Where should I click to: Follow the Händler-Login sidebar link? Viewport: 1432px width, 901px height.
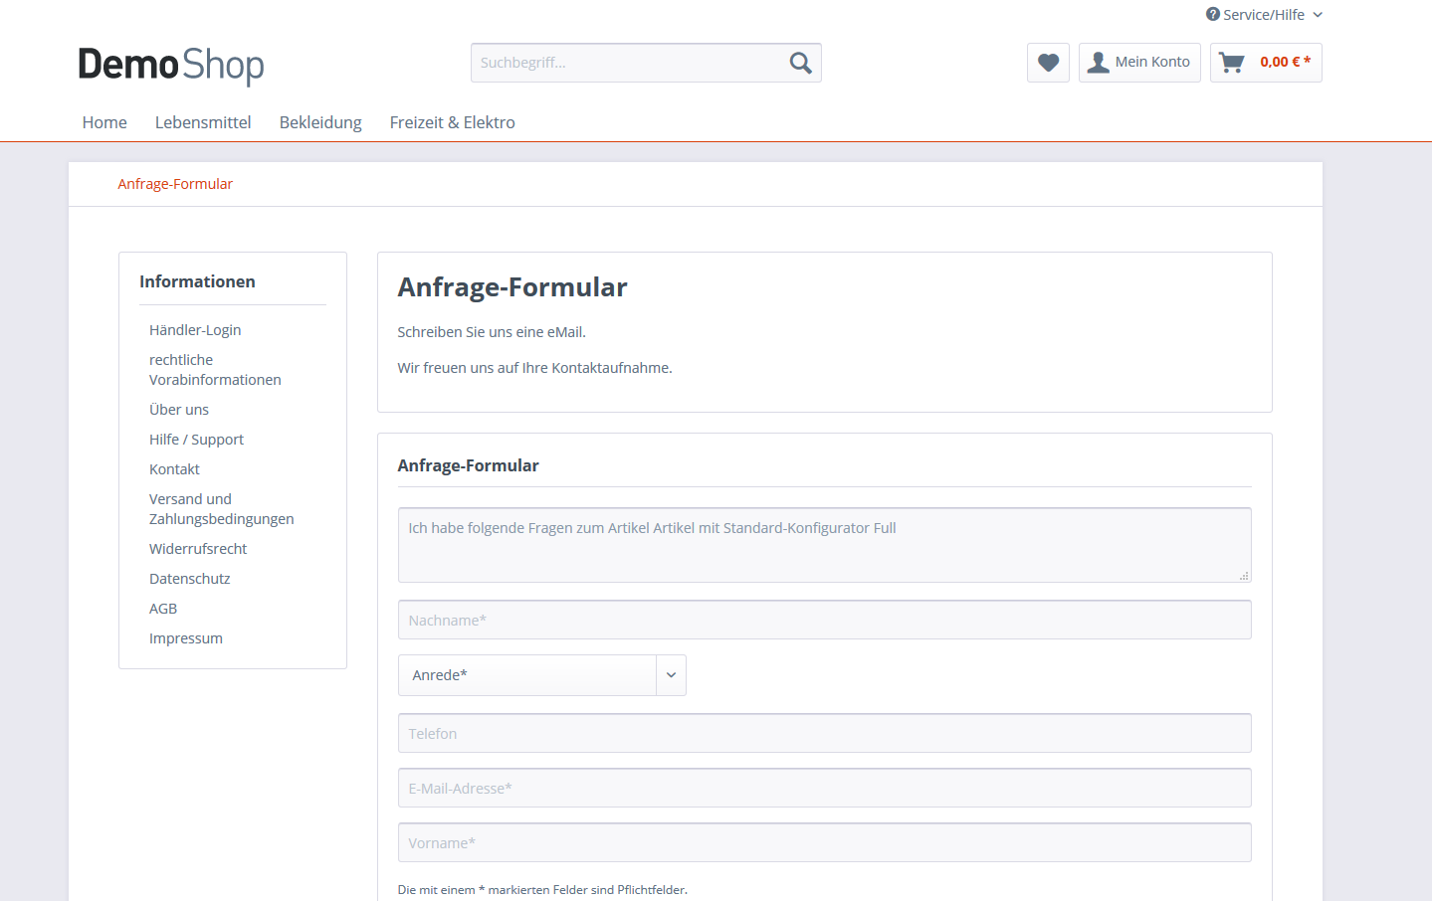[x=195, y=330]
